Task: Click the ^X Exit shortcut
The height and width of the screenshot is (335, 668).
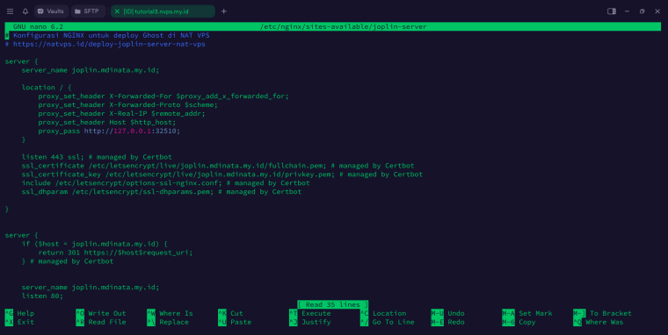Action: 19,322
